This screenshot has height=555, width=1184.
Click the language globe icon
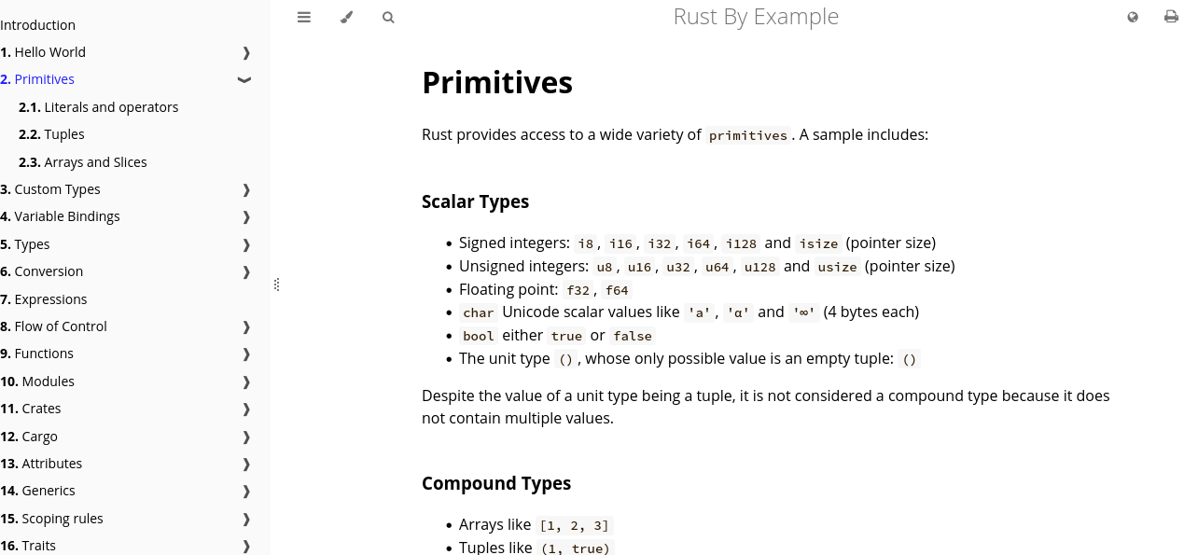[1133, 17]
